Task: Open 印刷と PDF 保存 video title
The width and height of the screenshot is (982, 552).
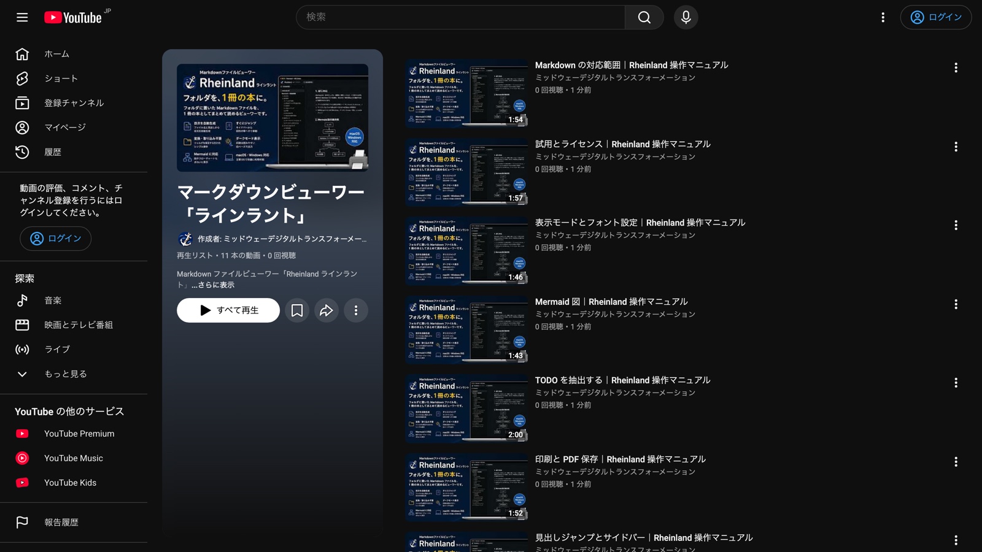Action: coord(621,459)
